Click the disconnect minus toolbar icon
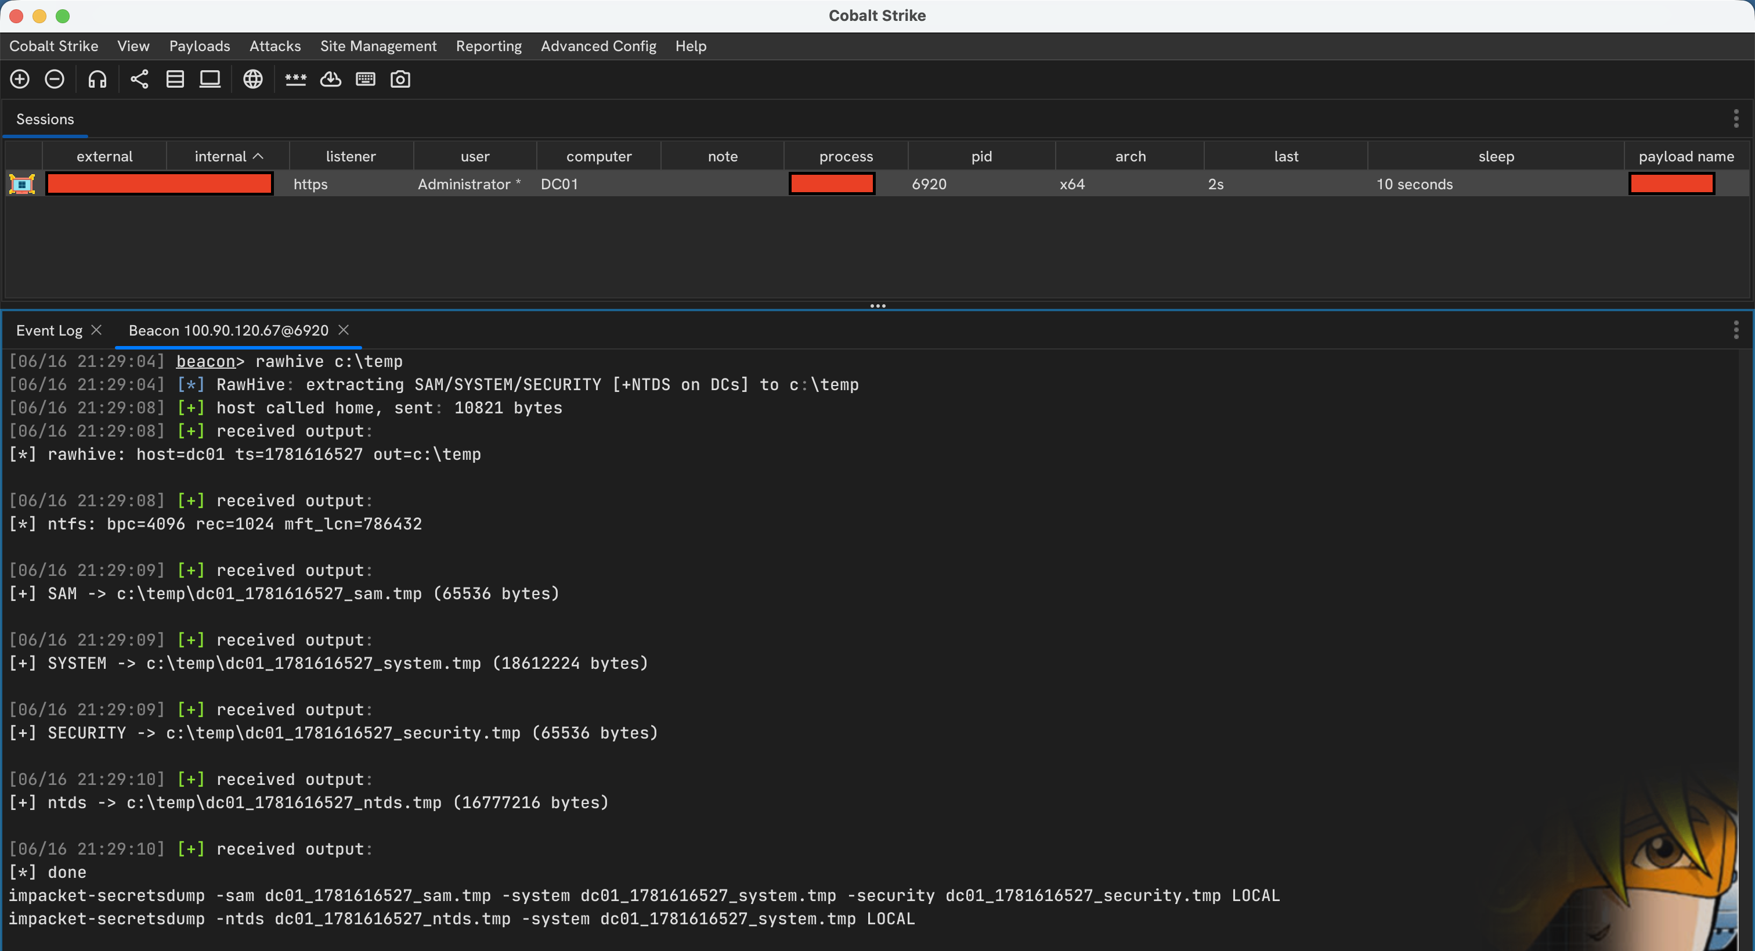Image resolution: width=1755 pixels, height=951 pixels. click(x=55, y=79)
